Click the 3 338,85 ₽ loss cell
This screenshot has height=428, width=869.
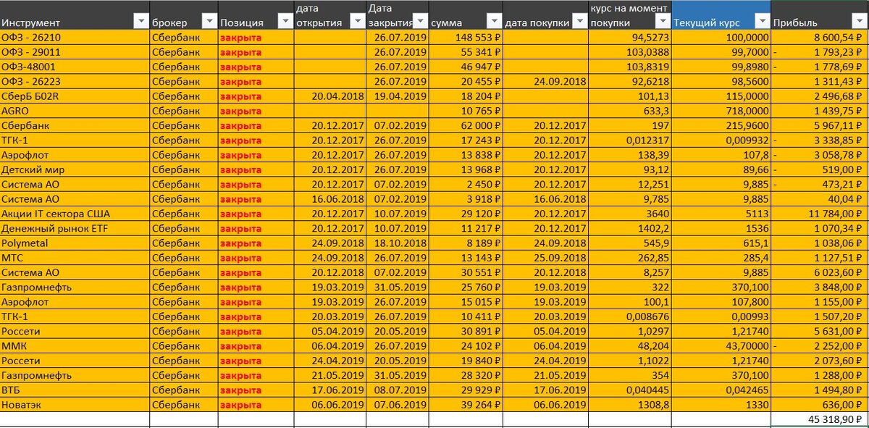[x=820, y=140]
